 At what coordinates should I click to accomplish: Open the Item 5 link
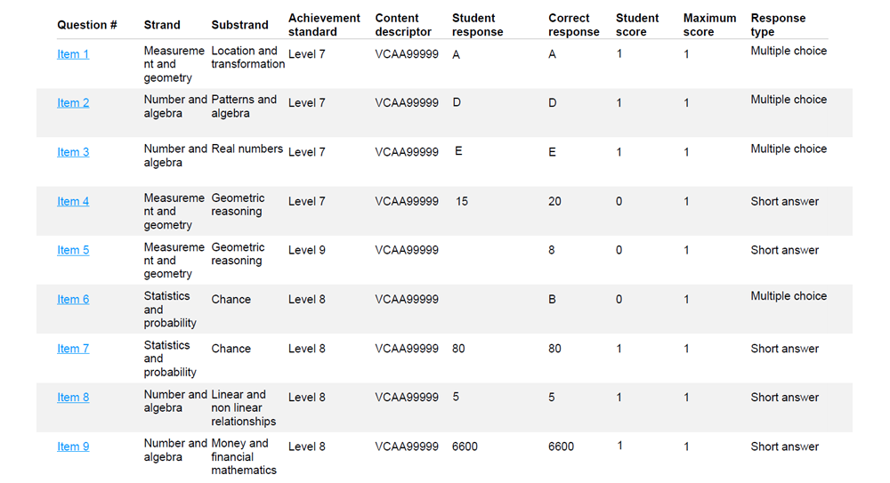point(73,250)
